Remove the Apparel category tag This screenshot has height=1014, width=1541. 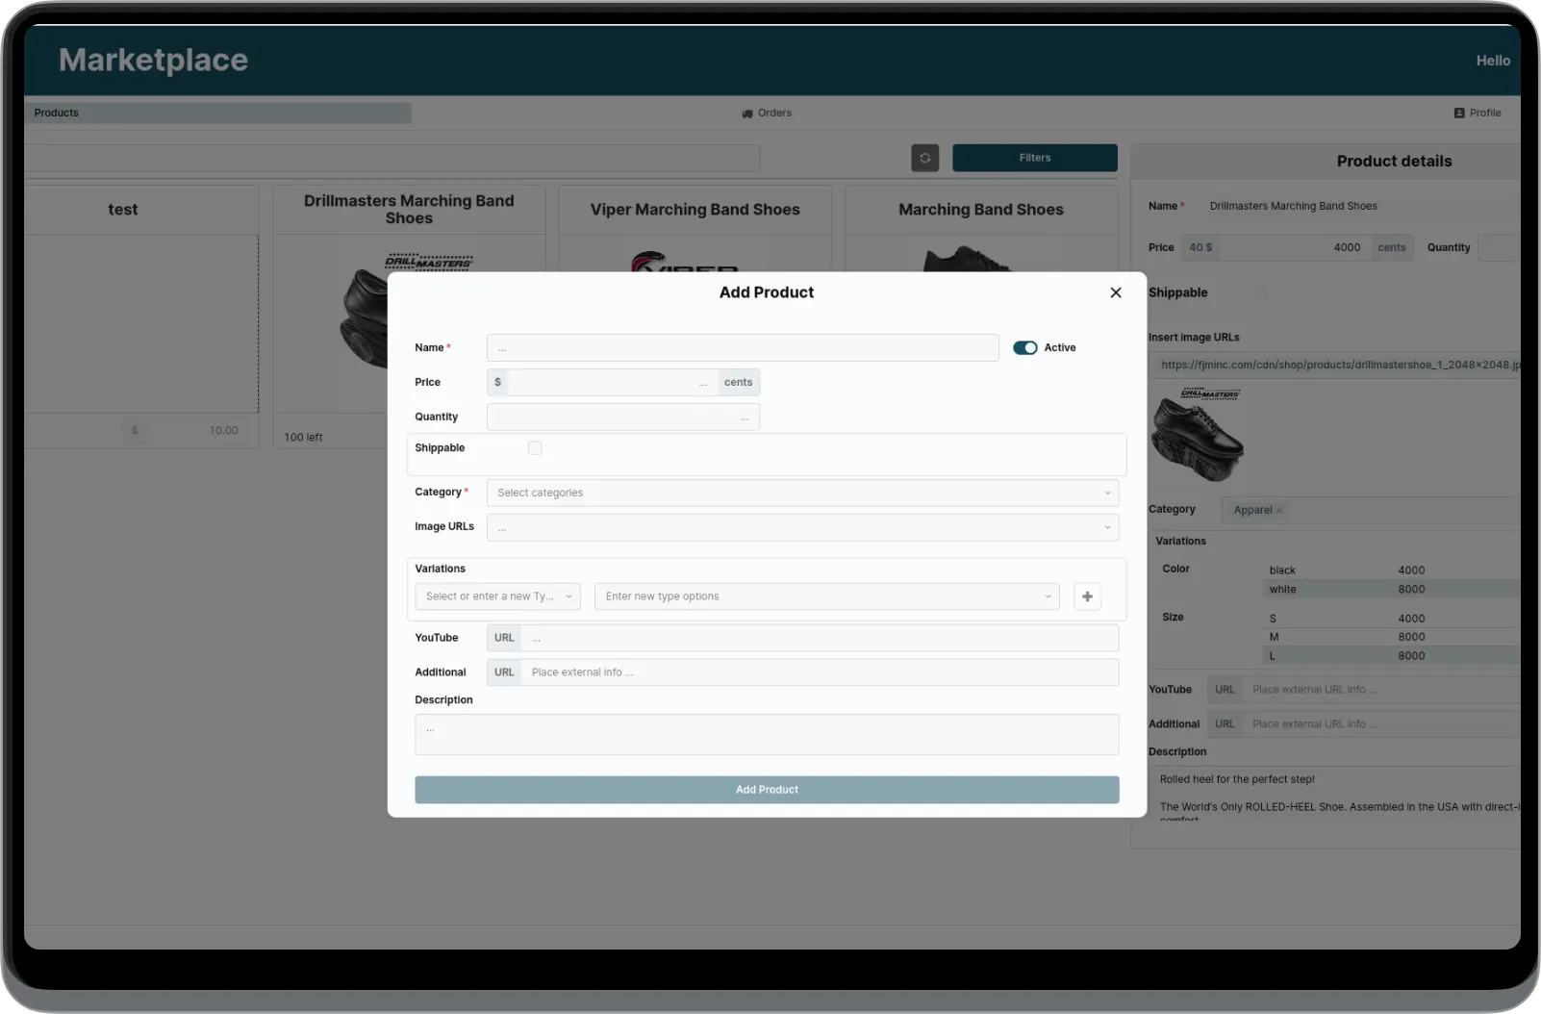[1279, 511]
